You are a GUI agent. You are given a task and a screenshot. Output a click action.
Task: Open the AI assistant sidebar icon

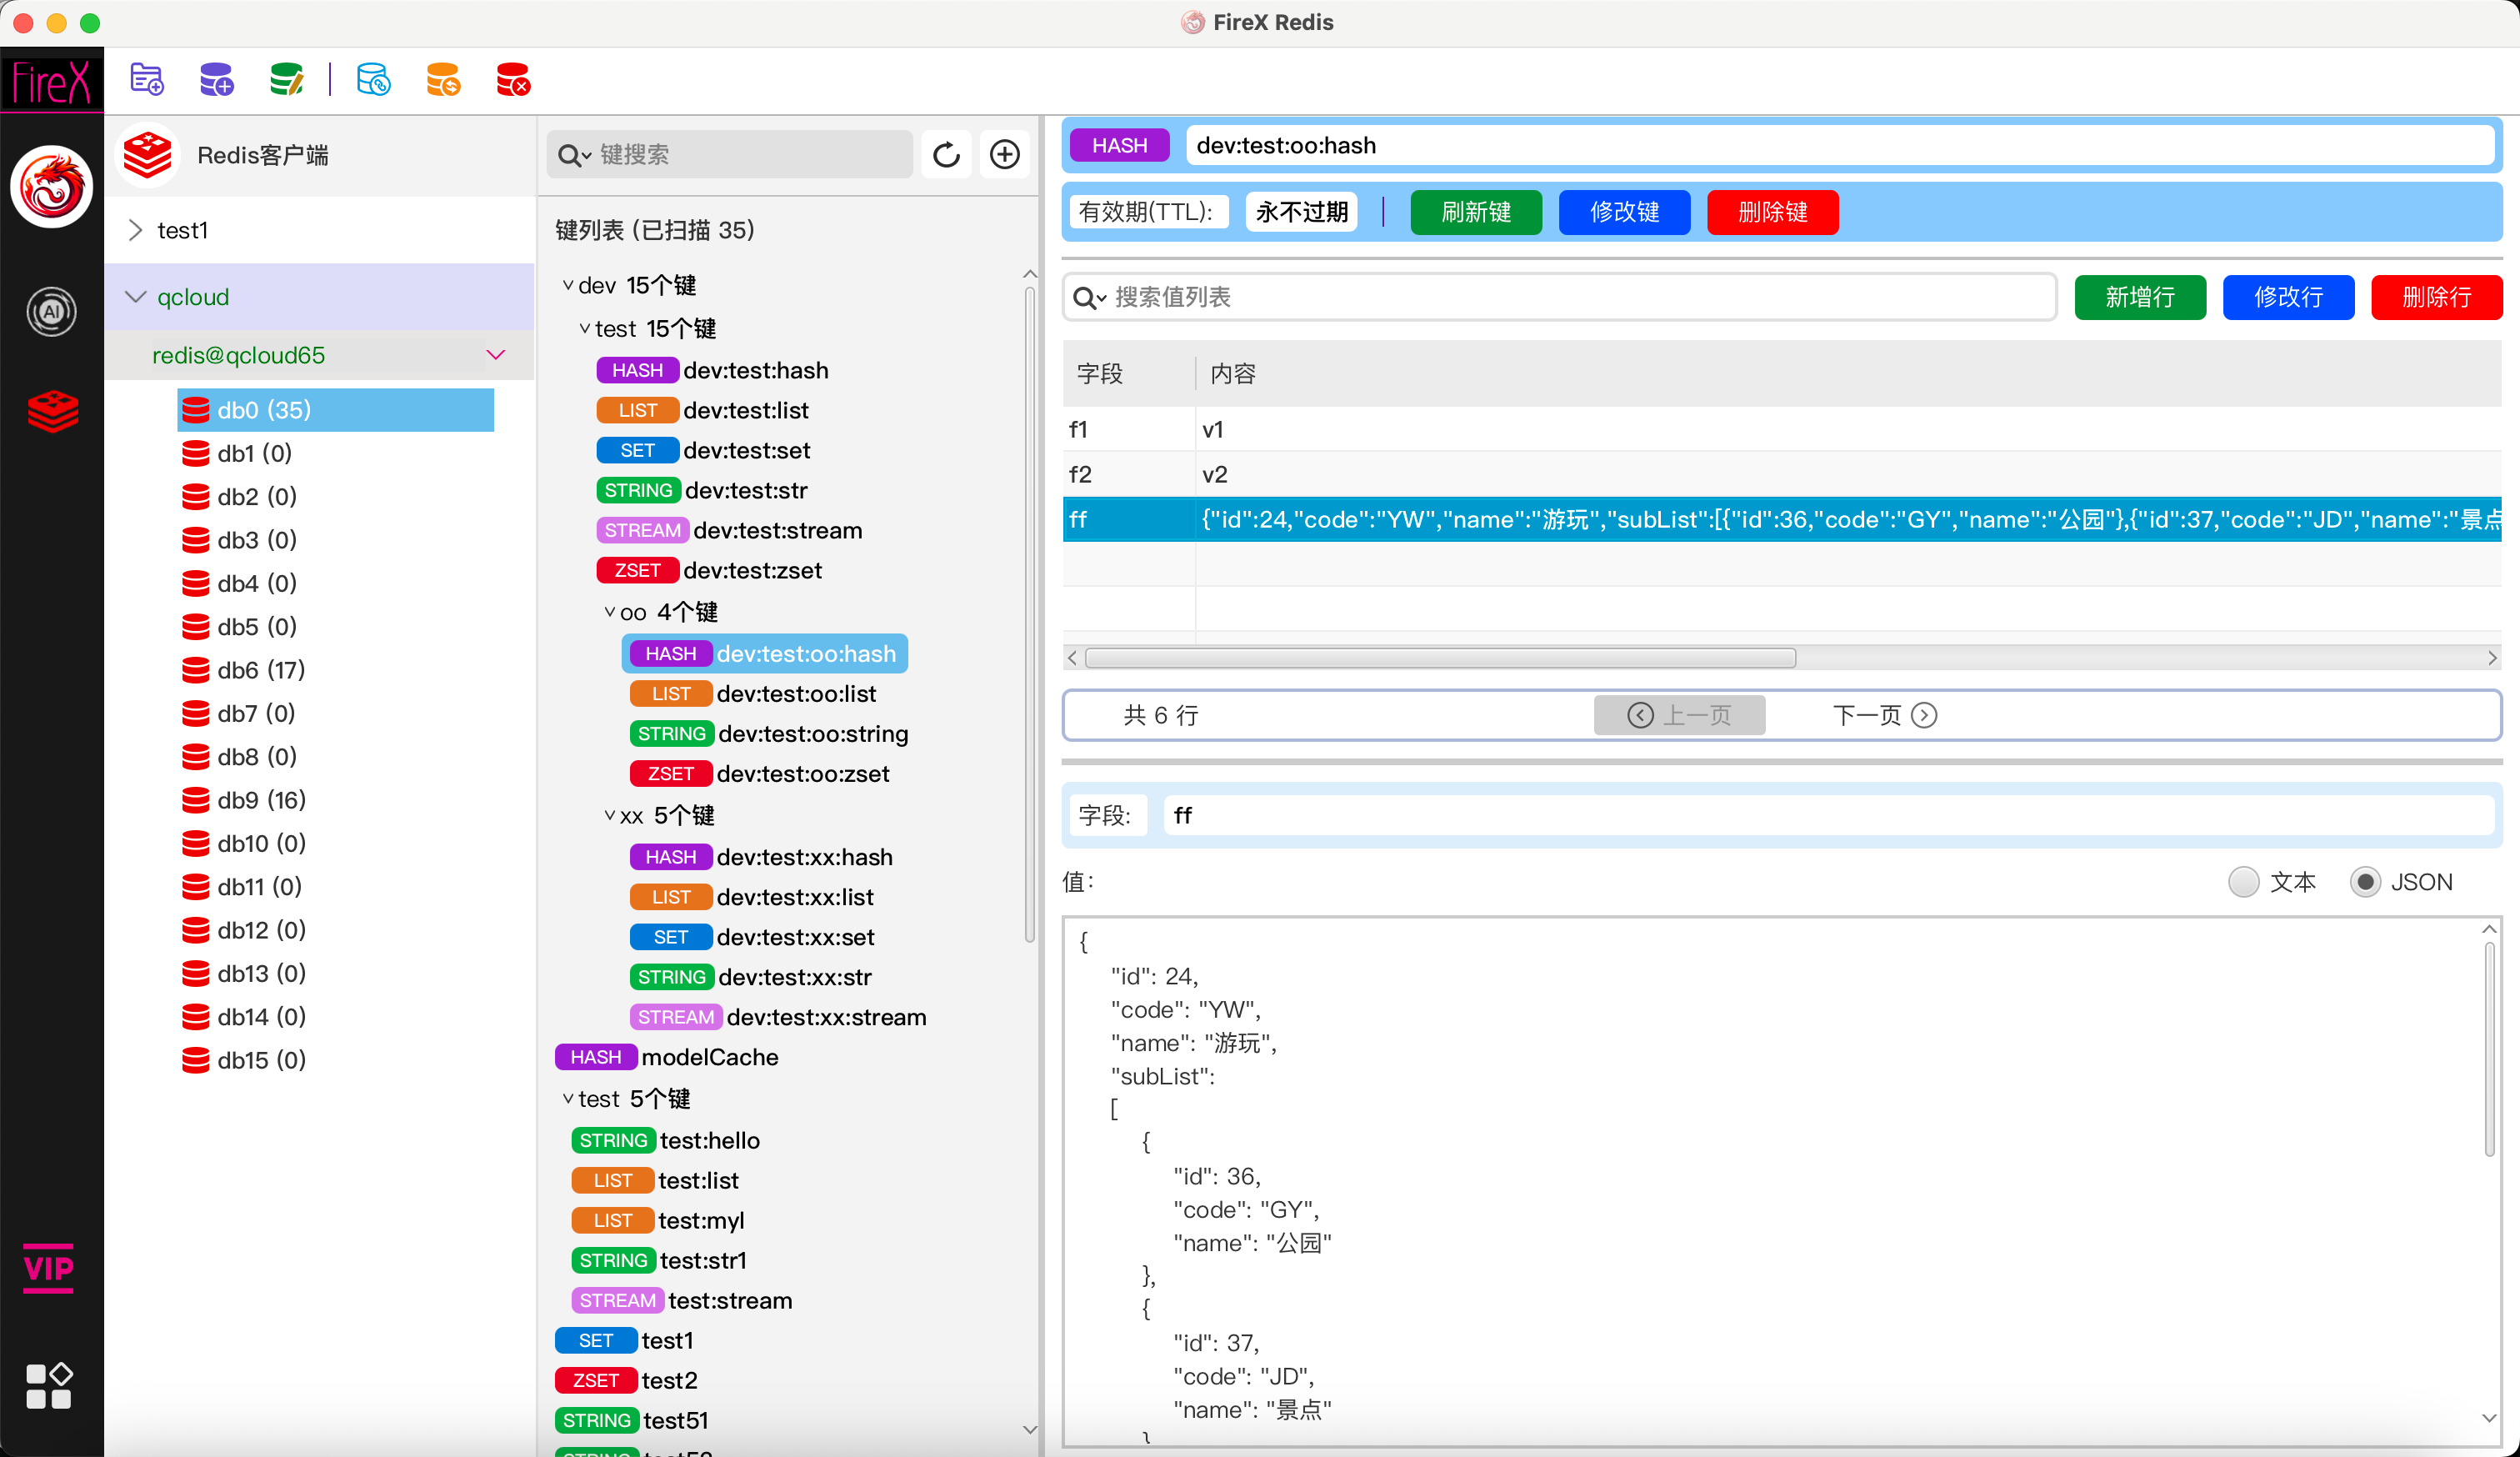click(51, 312)
